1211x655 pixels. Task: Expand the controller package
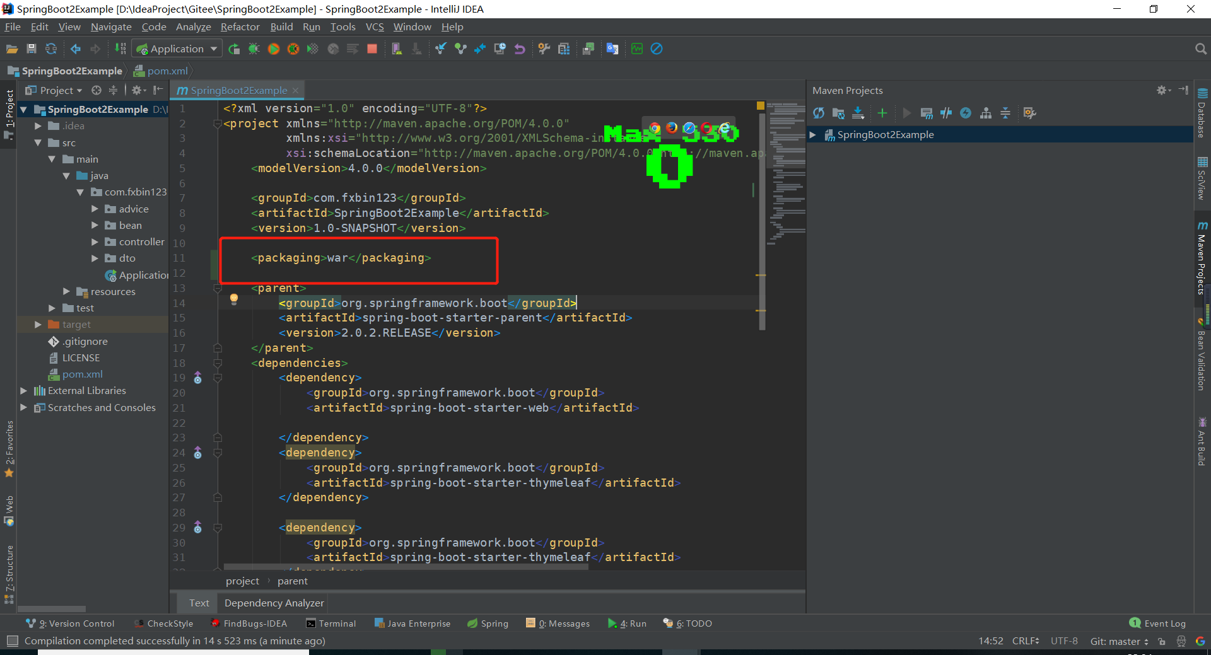pos(95,241)
